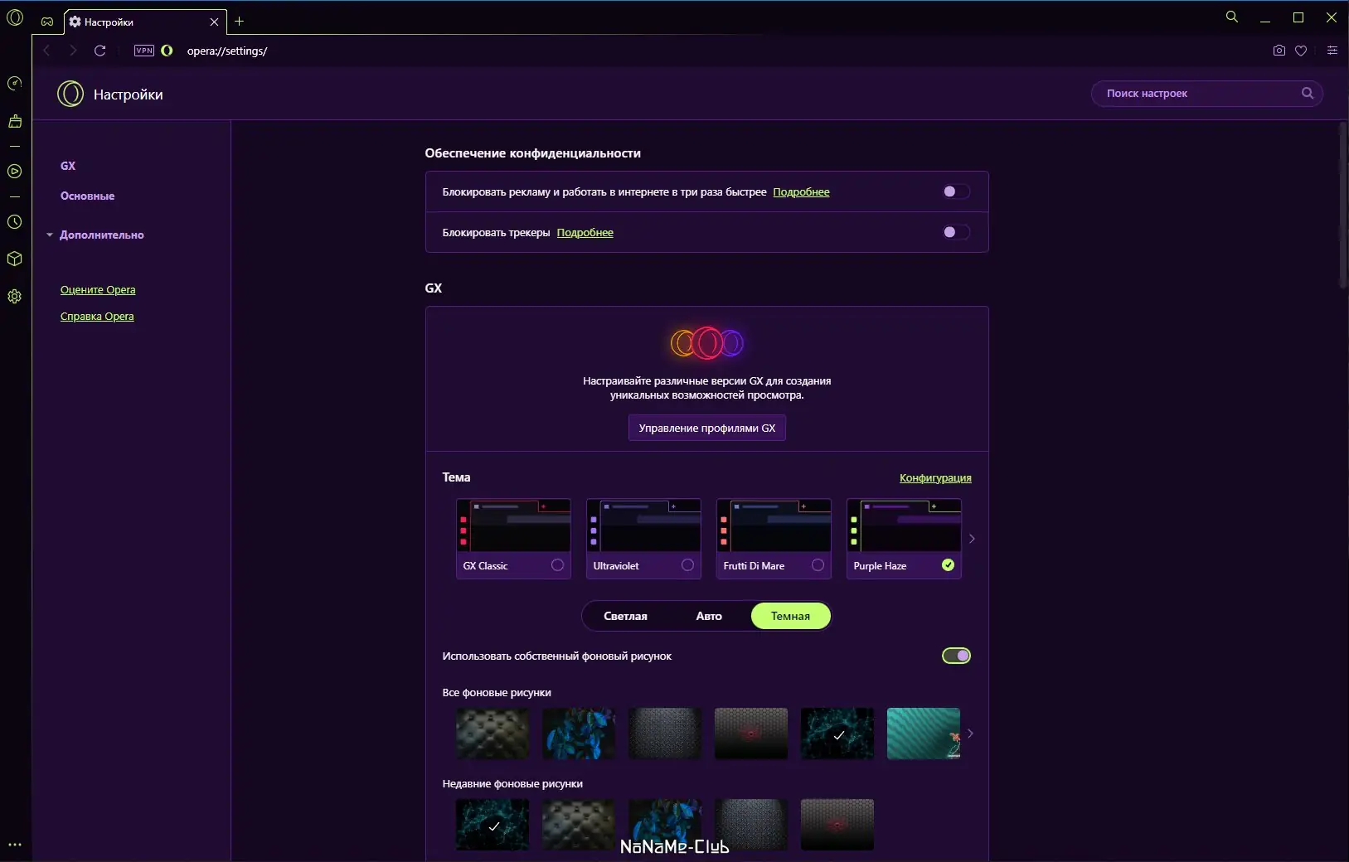Switch theme mode to Авто
Viewport: 1349px width, 862px height.
pos(709,616)
